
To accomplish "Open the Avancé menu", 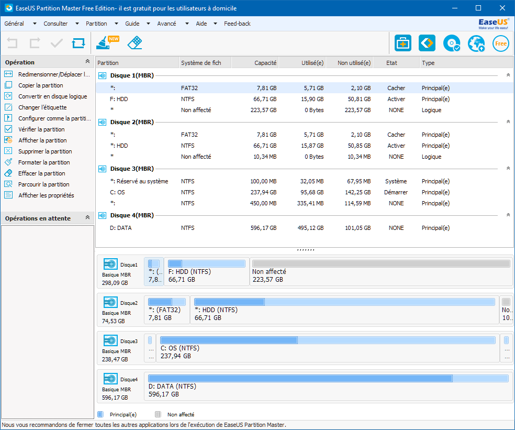I will 166,24.
